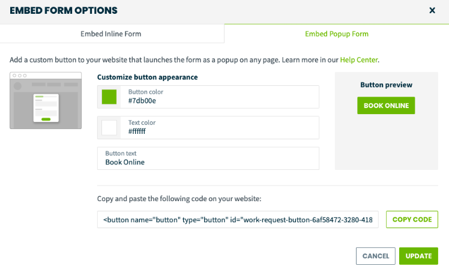Viewport: 449px width, 275px height.
Task: Click the COPY CODE button
Action: coord(412,219)
